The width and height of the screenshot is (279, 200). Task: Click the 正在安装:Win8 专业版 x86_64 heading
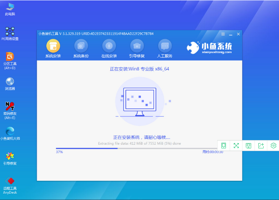pos(139,69)
